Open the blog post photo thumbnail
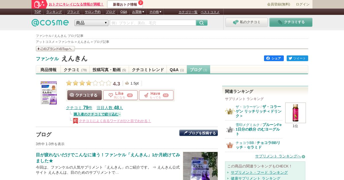Image resolution: width=344 pixels, height=180 pixels. coord(200,166)
